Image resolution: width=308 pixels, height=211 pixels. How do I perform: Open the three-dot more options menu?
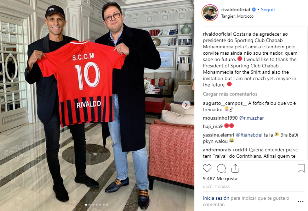coord(301,201)
